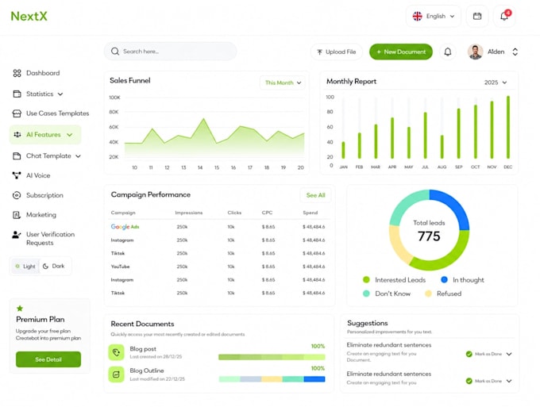Click the Subscription icon

coord(17,195)
